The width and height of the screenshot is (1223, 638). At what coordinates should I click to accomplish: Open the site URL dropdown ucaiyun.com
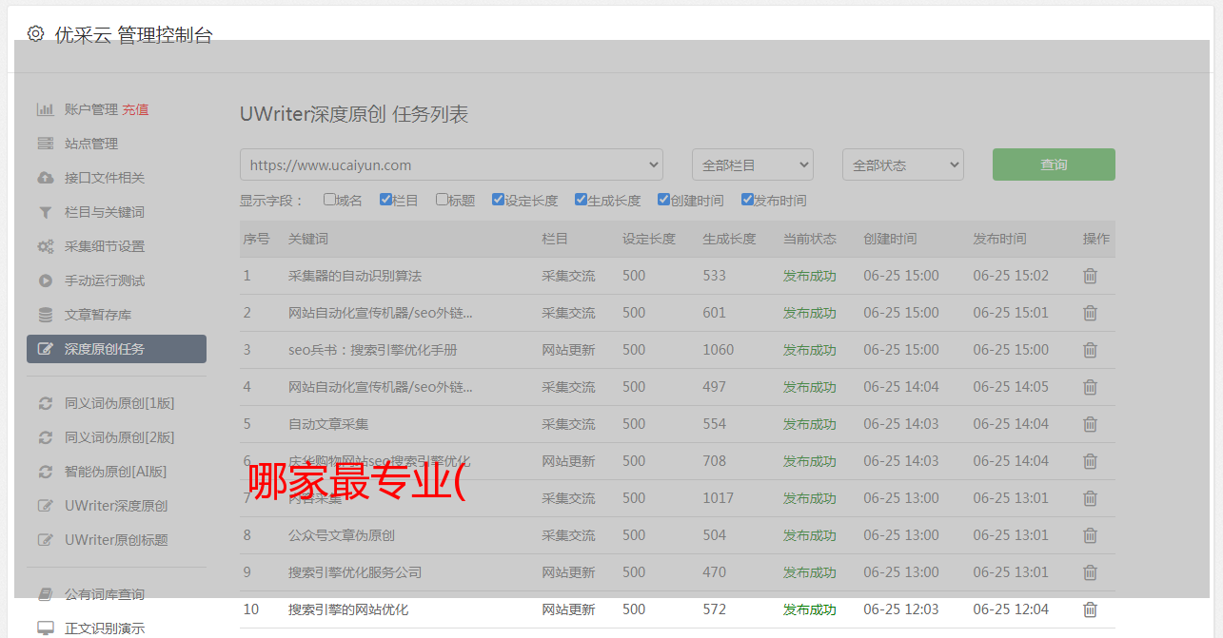(451, 164)
